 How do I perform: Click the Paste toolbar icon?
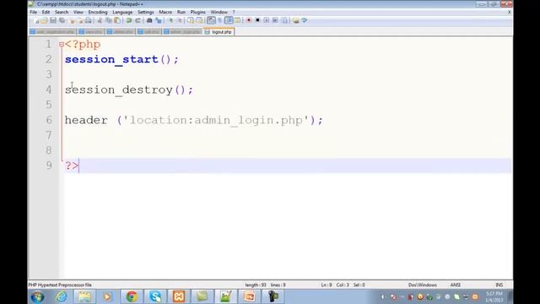click(117, 20)
